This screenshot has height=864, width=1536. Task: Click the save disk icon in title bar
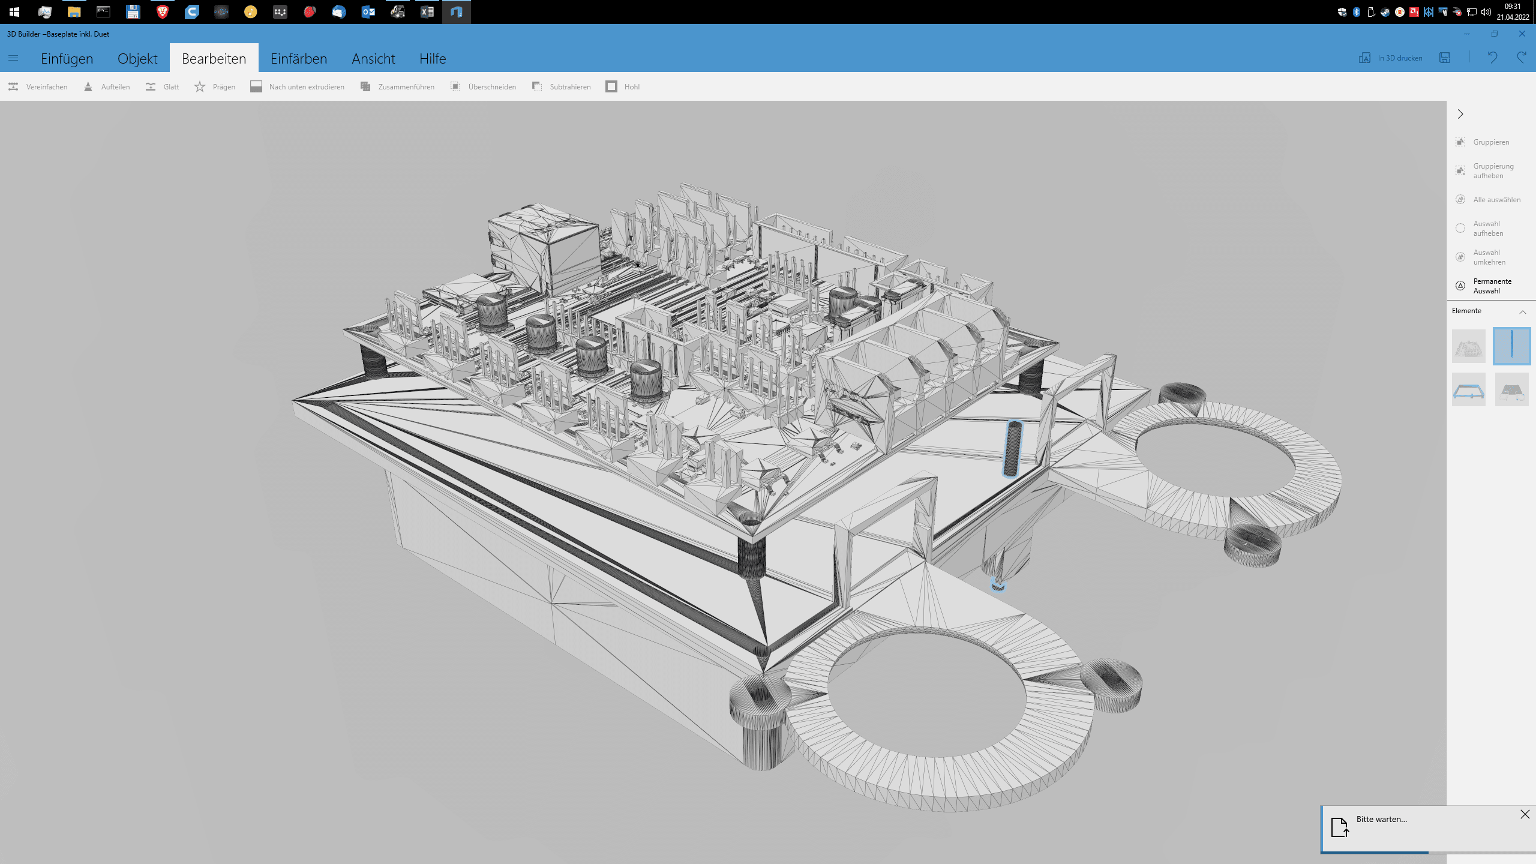(1445, 58)
